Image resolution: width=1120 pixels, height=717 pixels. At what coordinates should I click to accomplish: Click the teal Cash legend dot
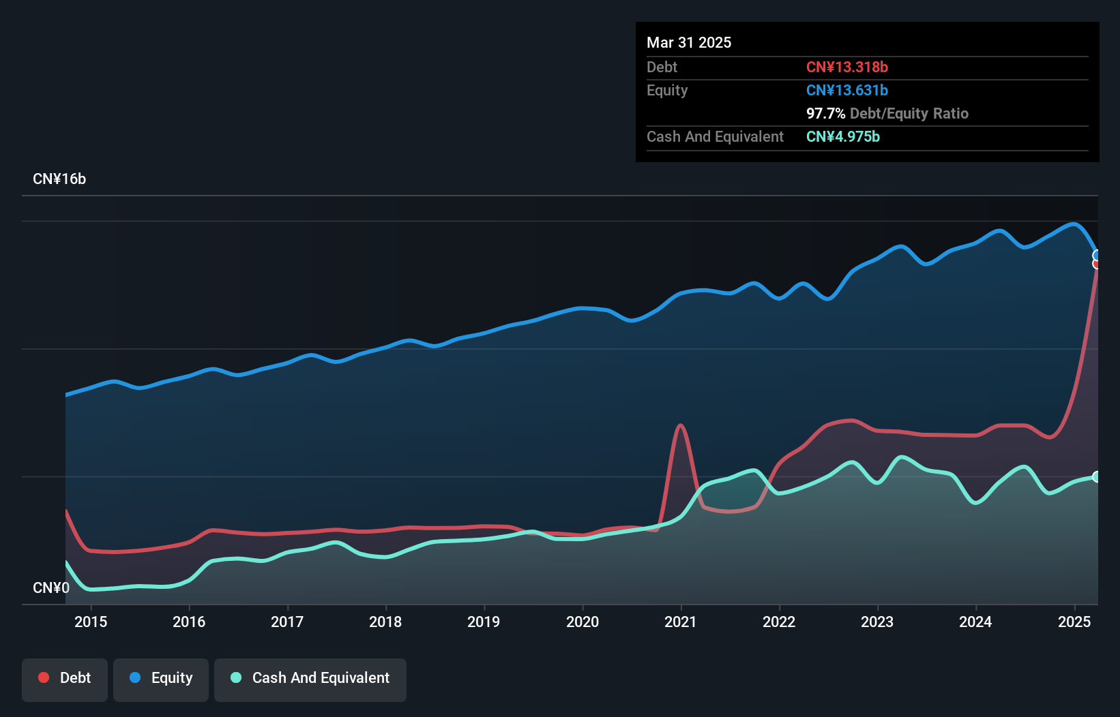tap(236, 677)
